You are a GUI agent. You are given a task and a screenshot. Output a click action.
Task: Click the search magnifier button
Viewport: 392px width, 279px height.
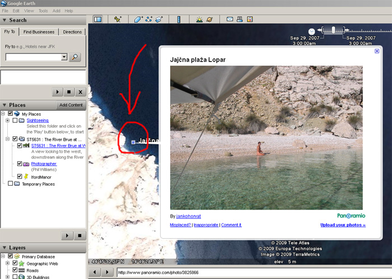(x=74, y=57)
